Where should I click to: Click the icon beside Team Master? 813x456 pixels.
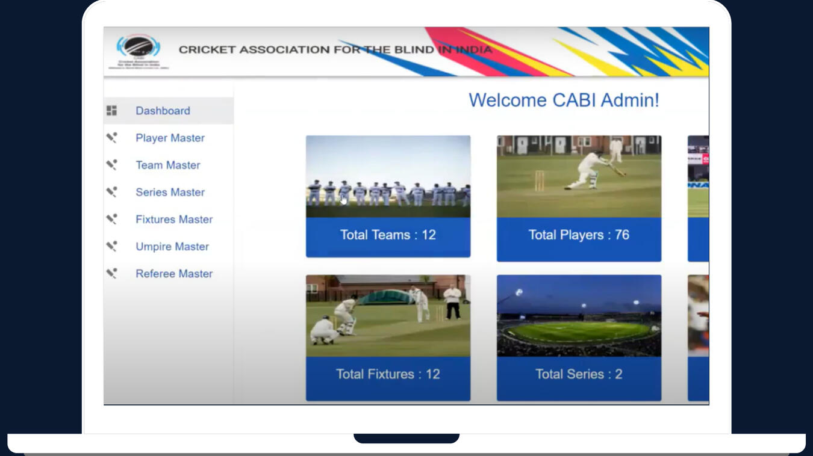click(112, 165)
